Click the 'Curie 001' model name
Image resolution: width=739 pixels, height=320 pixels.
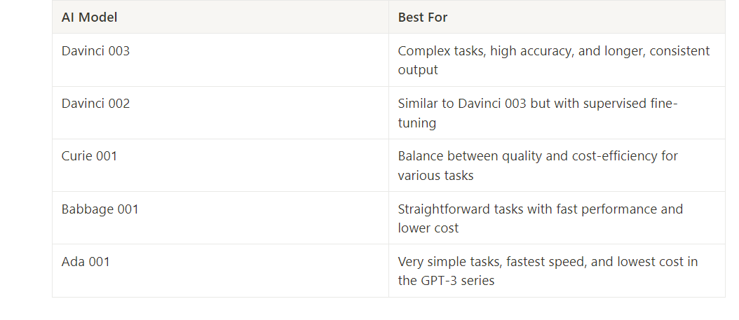coord(89,156)
